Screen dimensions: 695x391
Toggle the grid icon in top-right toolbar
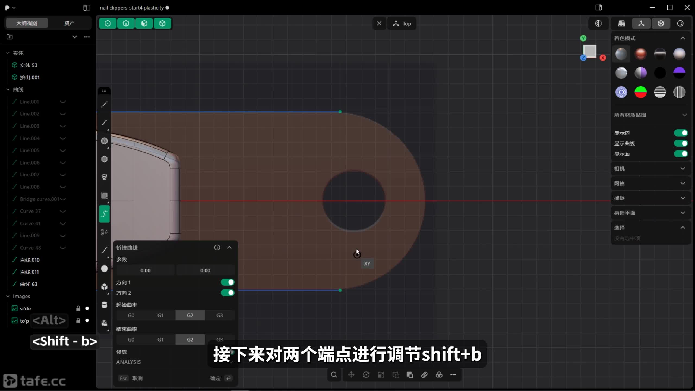point(621,23)
